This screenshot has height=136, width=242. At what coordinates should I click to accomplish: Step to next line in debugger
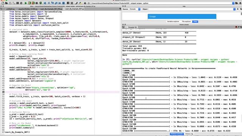point(49,3)
